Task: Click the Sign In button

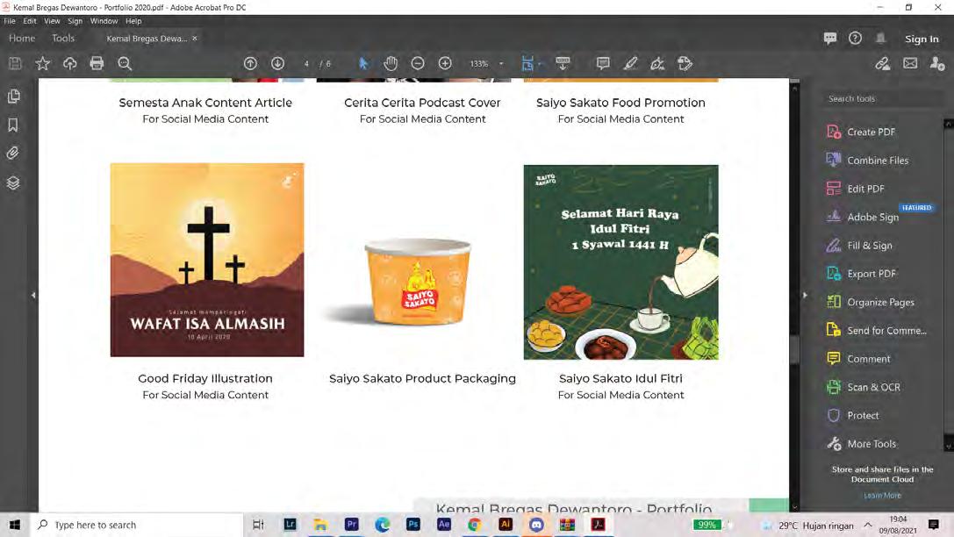Action: pyautogui.click(x=922, y=39)
